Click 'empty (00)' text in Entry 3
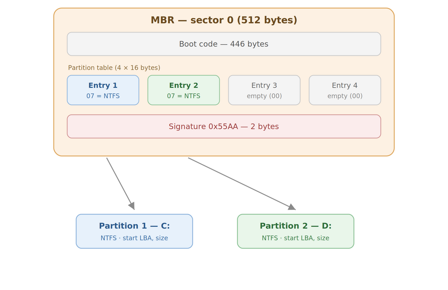The image size is (448, 290). [264, 96]
